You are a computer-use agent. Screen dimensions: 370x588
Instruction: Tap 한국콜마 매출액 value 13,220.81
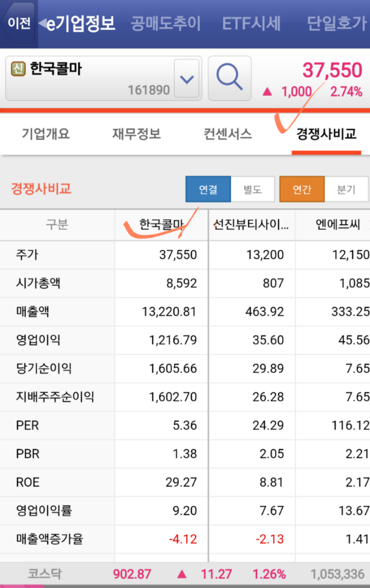[169, 311]
